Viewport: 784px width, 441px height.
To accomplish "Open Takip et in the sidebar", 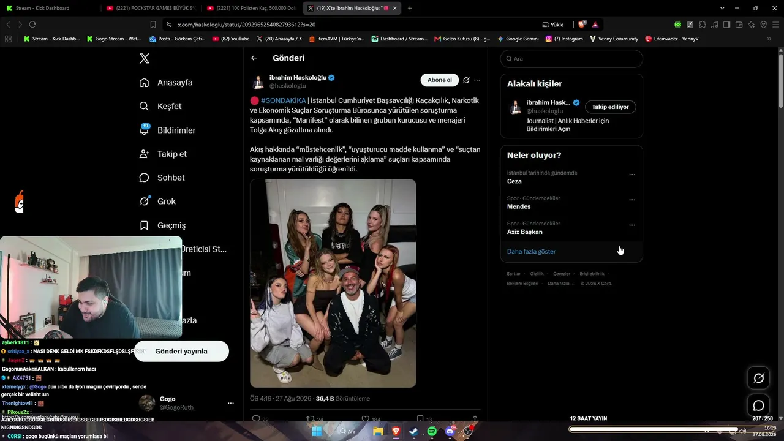I will pos(163,154).
